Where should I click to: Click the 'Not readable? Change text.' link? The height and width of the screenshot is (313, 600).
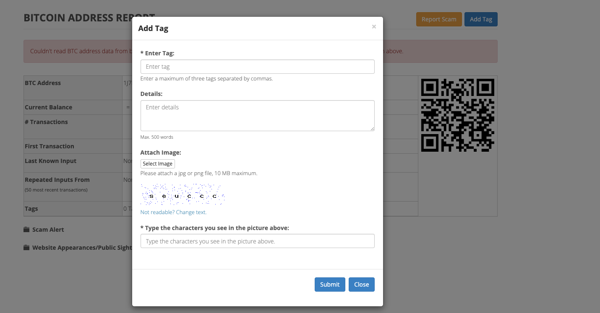pos(173,212)
